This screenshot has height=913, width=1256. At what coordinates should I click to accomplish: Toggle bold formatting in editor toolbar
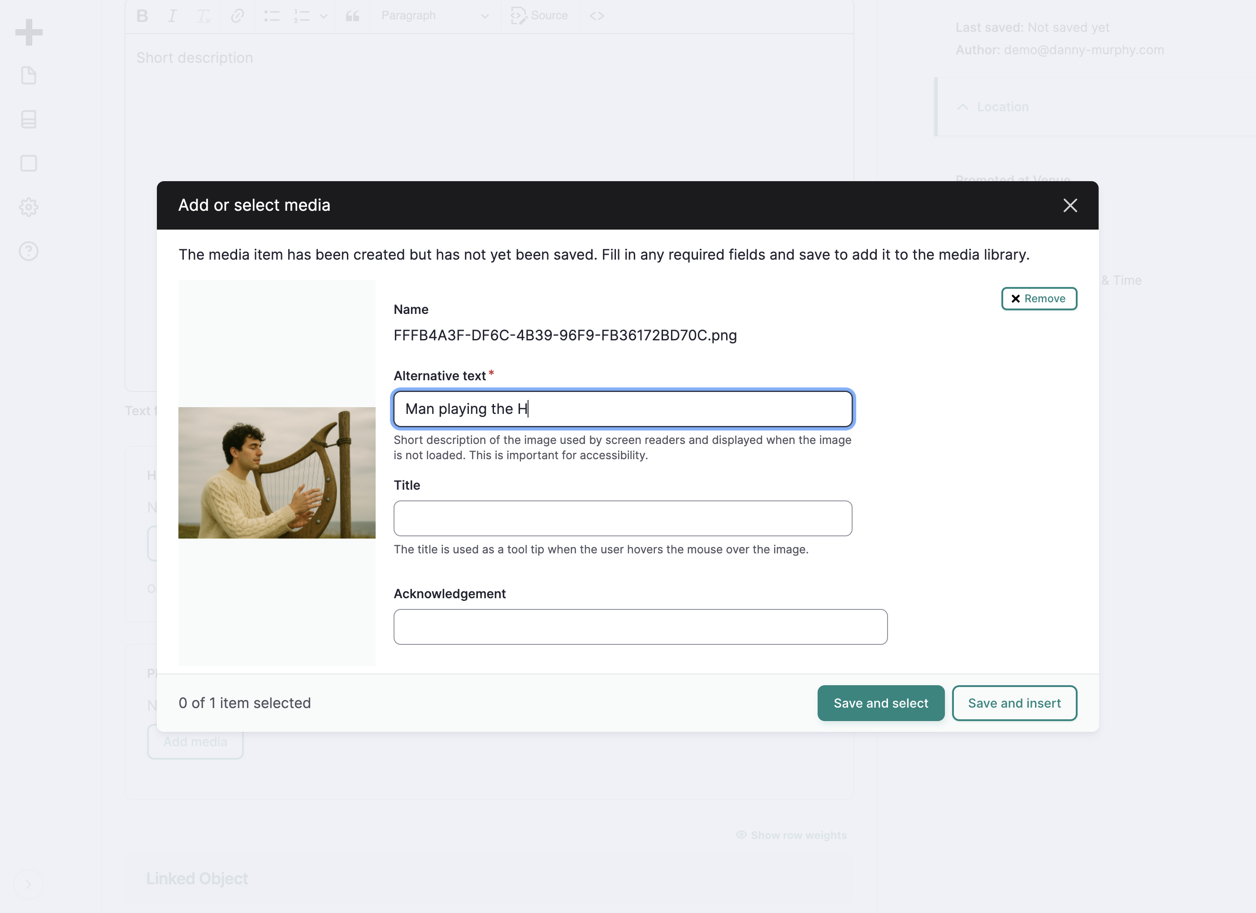143,16
